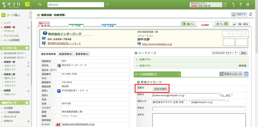The image size is (258, 127).
Task: Click the 定型文選択 button
Action: (x=160, y=89)
